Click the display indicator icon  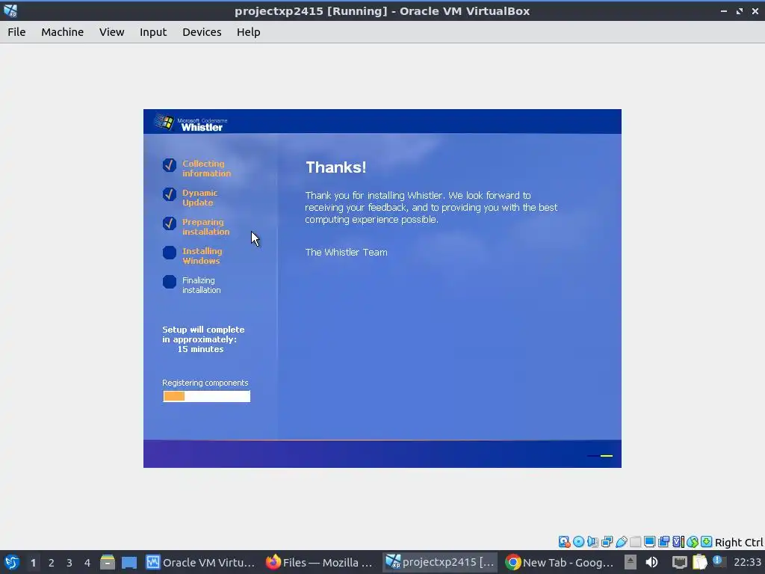(x=649, y=542)
